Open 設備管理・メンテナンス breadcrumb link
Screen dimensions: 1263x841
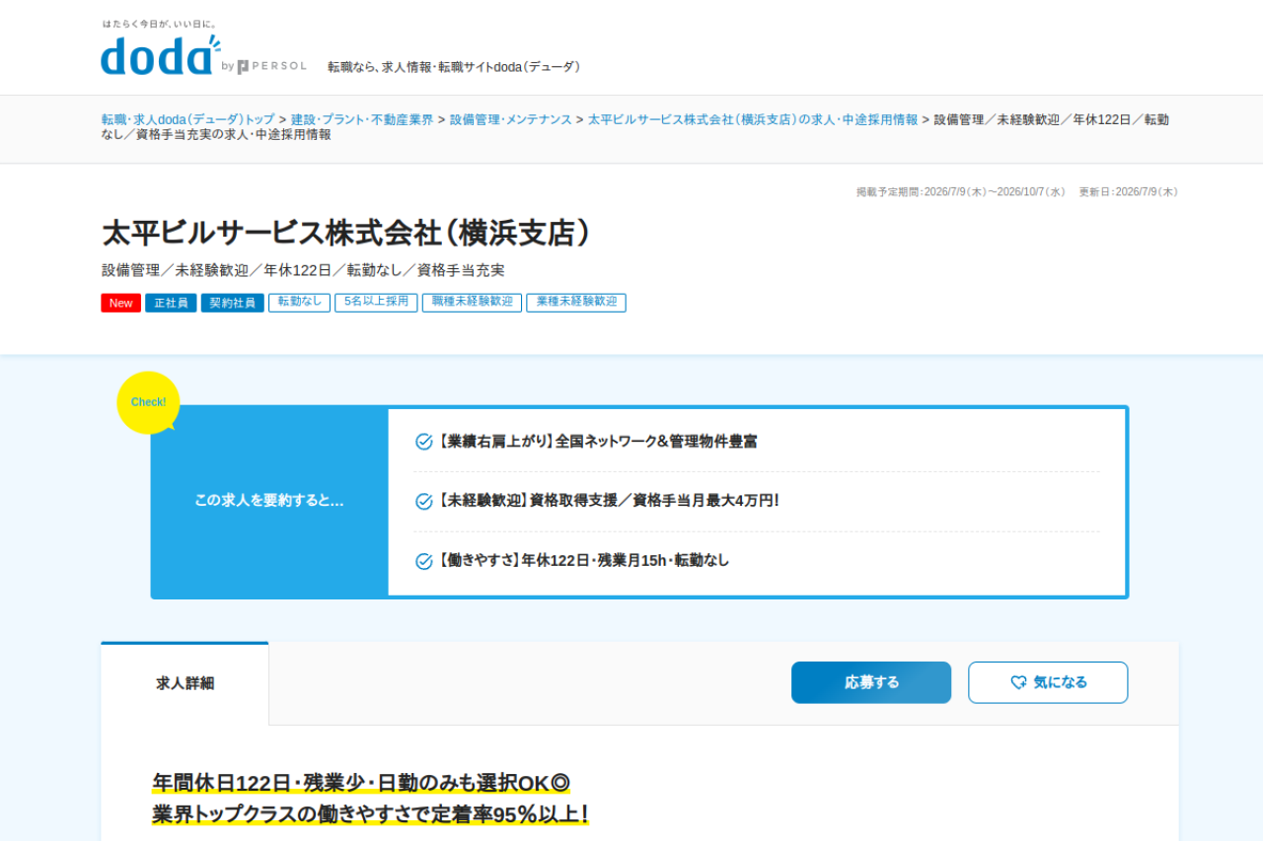tap(511, 119)
